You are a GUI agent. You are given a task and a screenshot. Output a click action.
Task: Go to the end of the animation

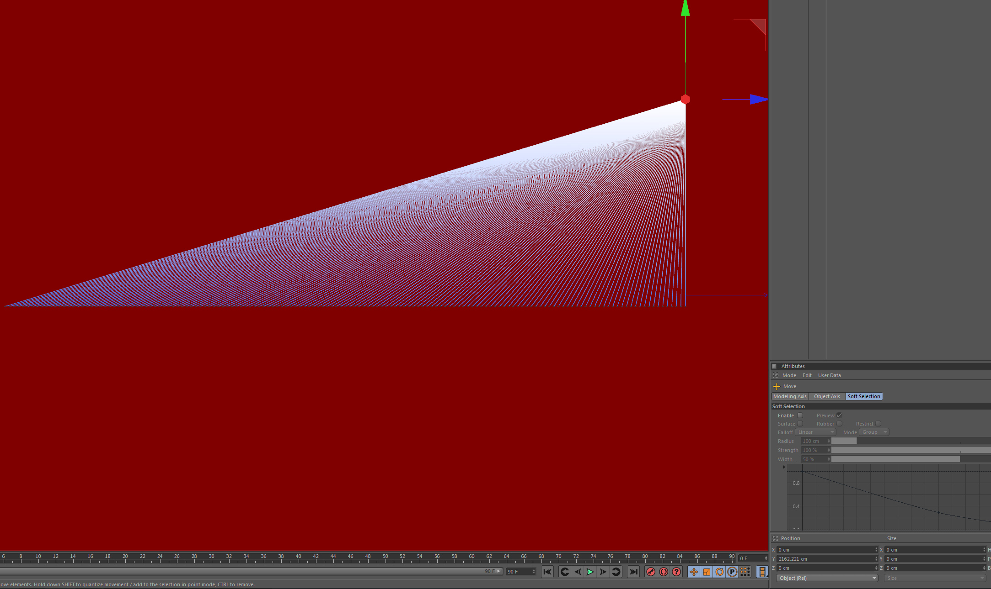point(633,572)
